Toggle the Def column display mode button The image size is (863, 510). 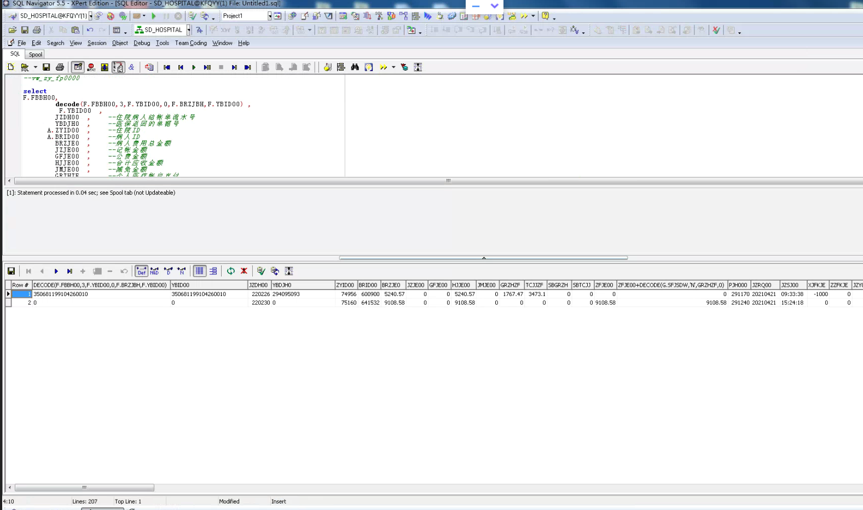pyautogui.click(x=141, y=271)
